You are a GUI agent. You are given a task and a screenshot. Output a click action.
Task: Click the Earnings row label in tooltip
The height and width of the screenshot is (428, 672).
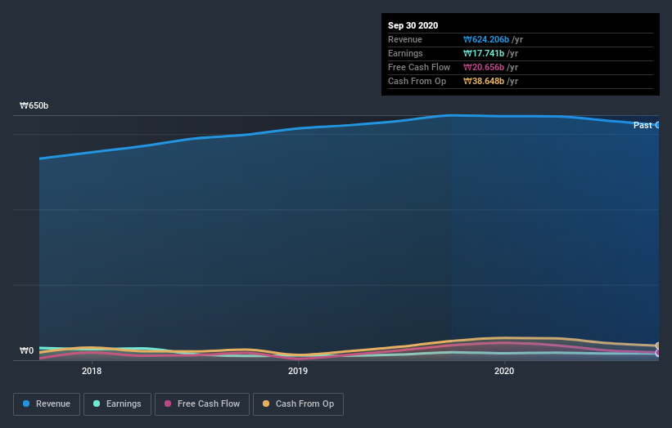[x=405, y=53]
